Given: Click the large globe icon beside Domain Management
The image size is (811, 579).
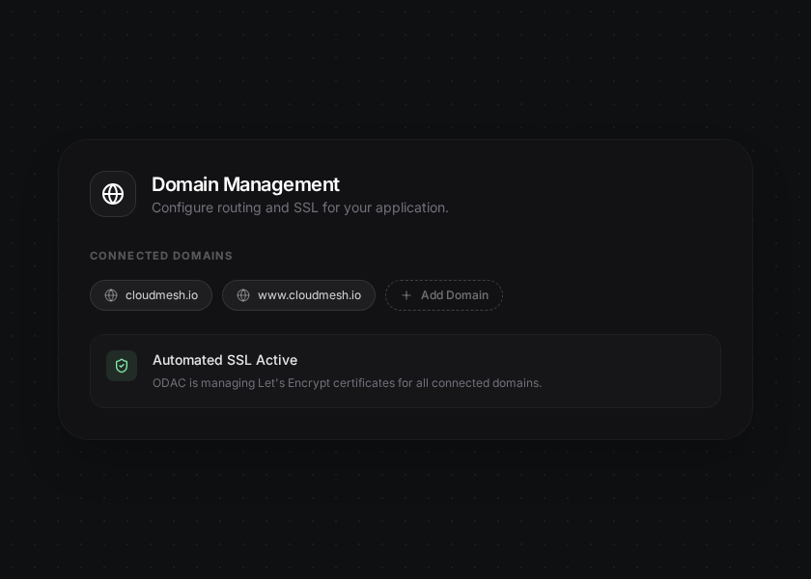Looking at the screenshot, I should (113, 194).
